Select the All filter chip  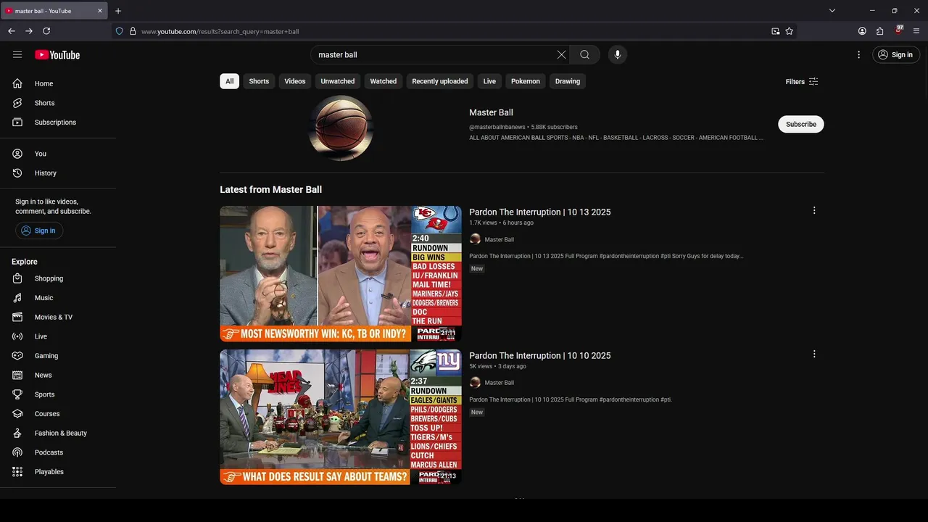[230, 81]
